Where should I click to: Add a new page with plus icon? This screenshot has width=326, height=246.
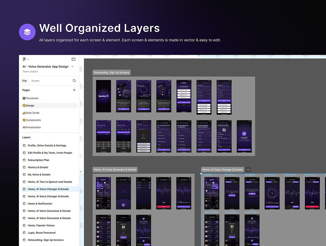[x=74, y=90]
